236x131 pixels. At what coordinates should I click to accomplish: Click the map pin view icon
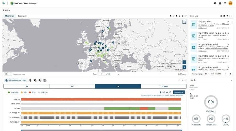click(179, 16)
